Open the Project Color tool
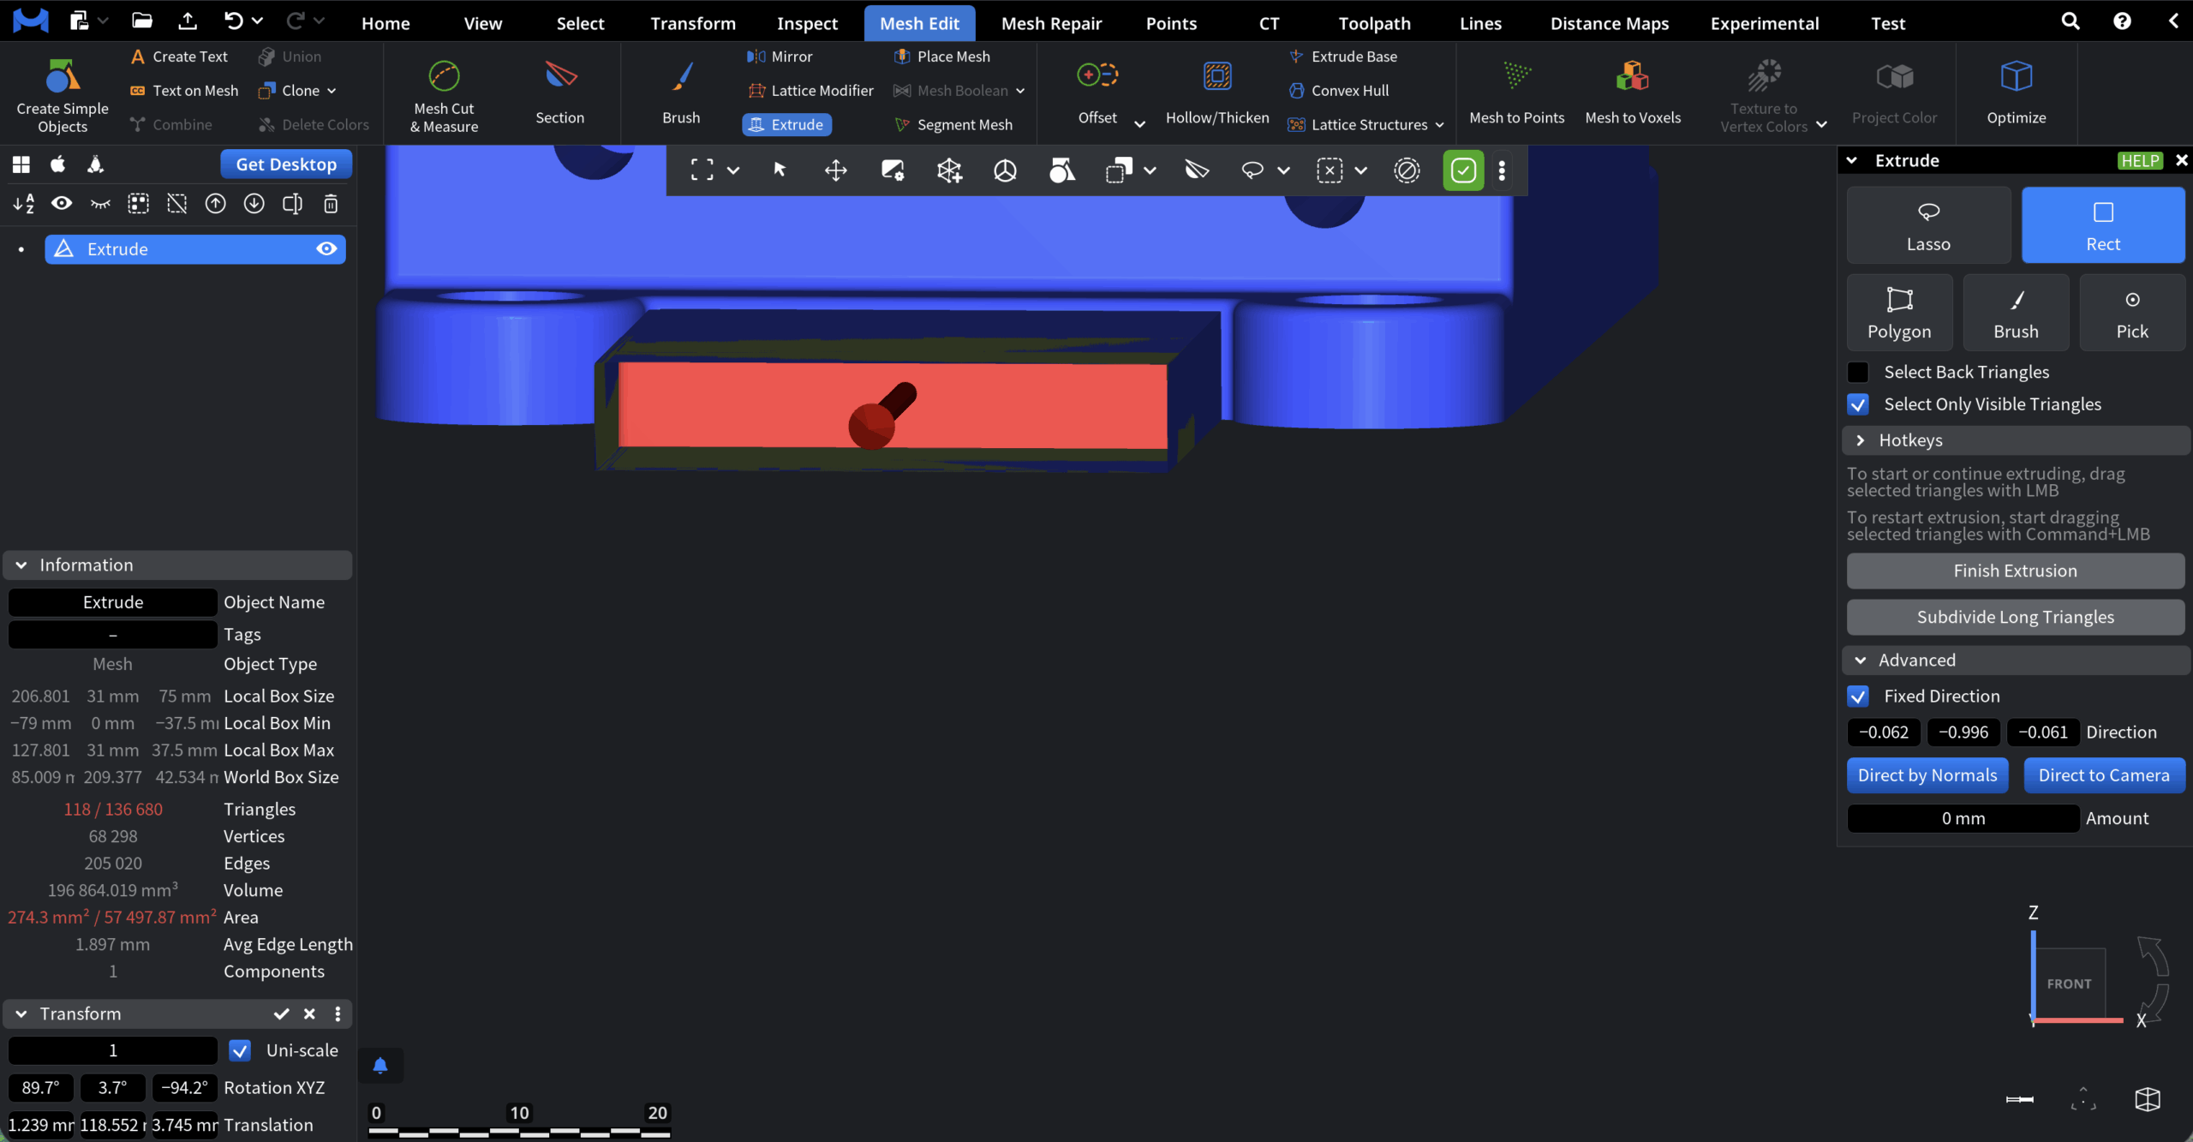The width and height of the screenshot is (2193, 1142). pyautogui.click(x=1894, y=93)
